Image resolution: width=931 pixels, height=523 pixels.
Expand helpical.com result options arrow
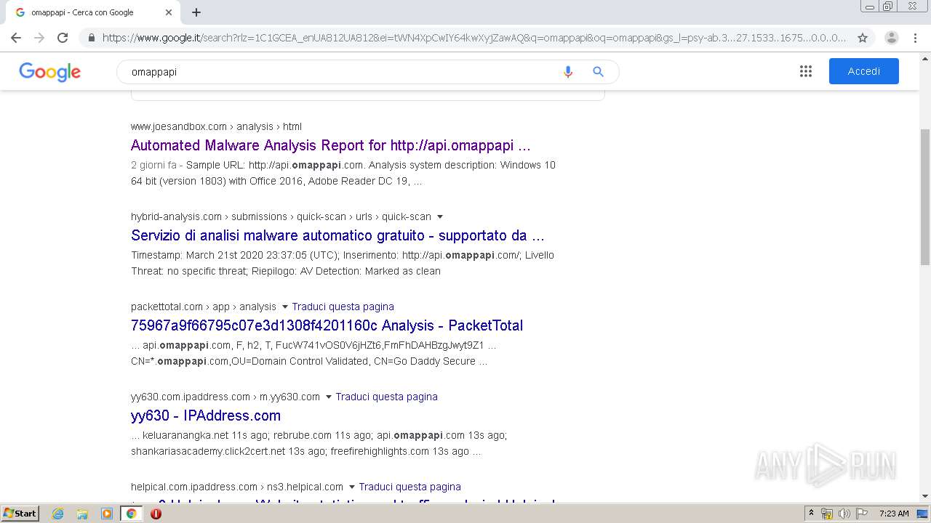tap(351, 487)
